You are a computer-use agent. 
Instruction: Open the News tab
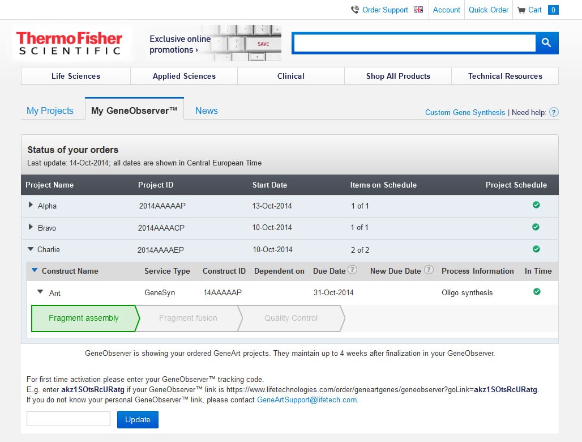(206, 110)
